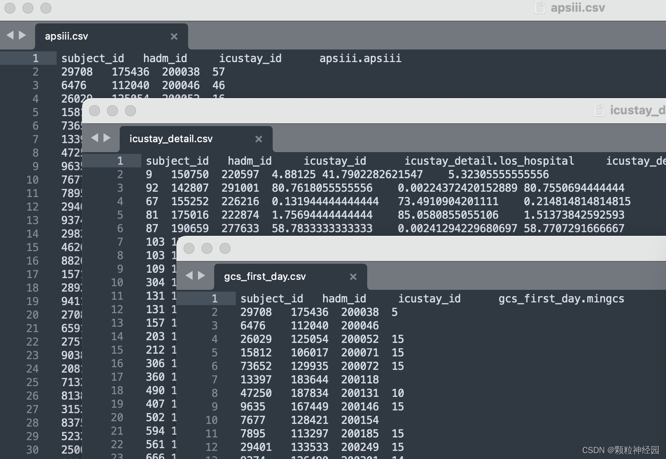Viewport: 666px width, 459px height.
Task: Go to next tab in icustay_detail window
Action: tap(107, 138)
